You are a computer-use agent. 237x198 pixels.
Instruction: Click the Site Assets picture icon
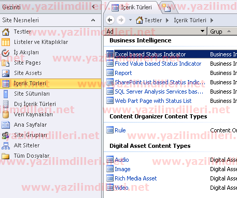pos(6,73)
